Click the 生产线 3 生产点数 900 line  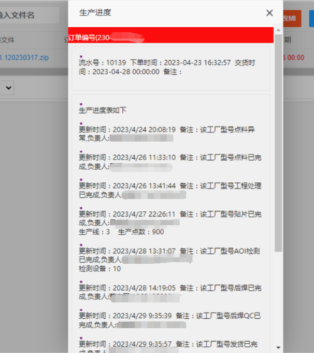[x=121, y=232]
